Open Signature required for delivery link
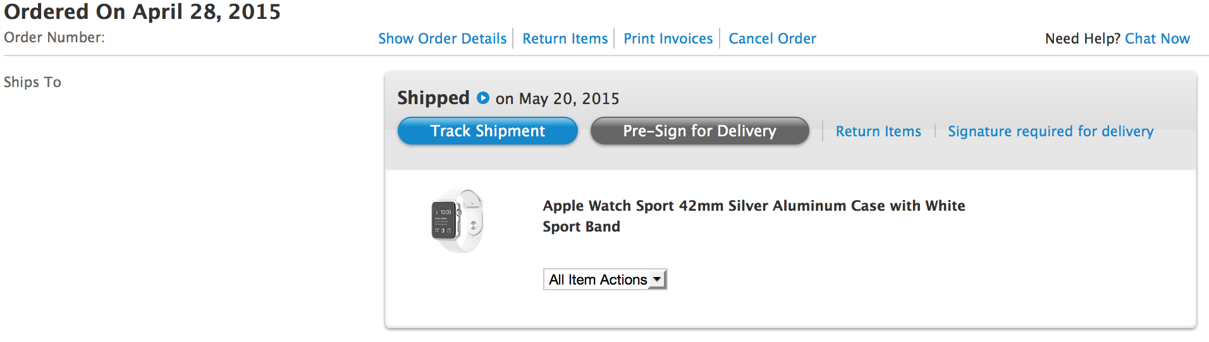1209x342 pixels. coord(1050,131)
